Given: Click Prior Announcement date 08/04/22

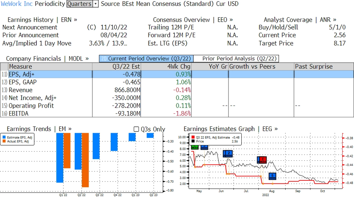Looking at the screenshot, I should (114, 35).
